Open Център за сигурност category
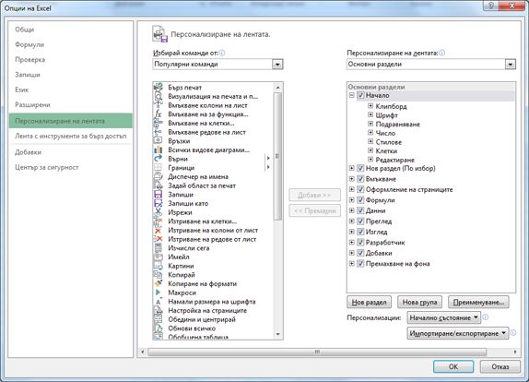 (x=47, y=168)
